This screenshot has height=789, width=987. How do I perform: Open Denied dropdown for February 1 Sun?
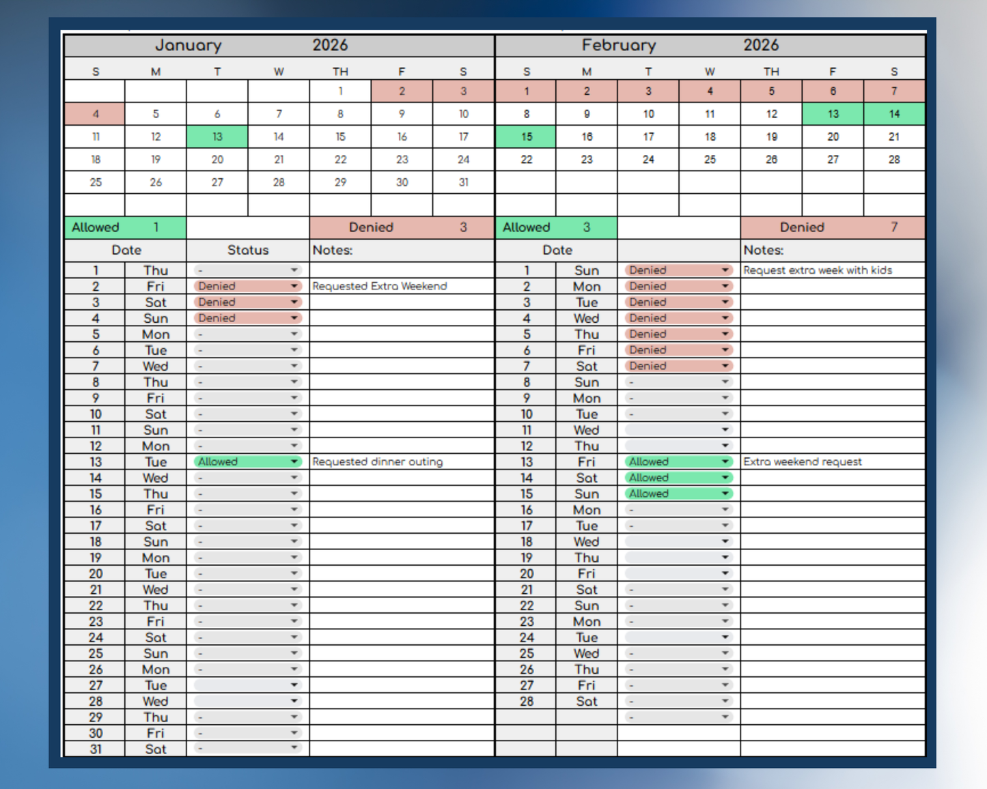click(x=679, y=270)
